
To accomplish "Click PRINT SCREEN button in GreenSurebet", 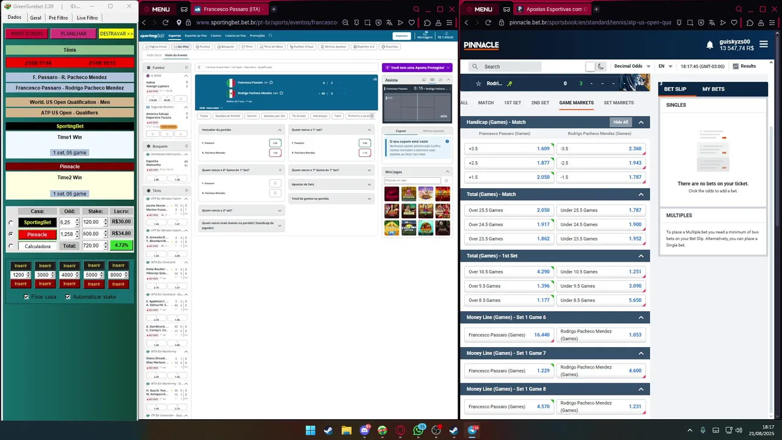I will coord(26,34).
